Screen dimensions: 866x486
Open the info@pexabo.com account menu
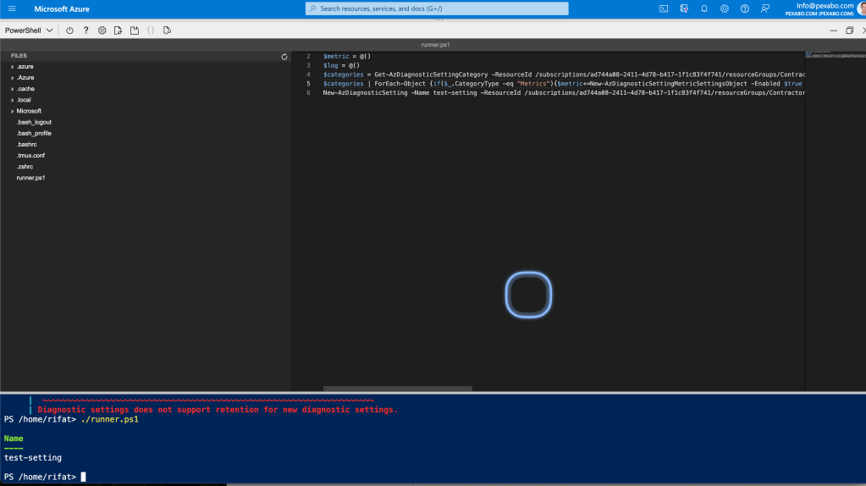coord(825,8)
